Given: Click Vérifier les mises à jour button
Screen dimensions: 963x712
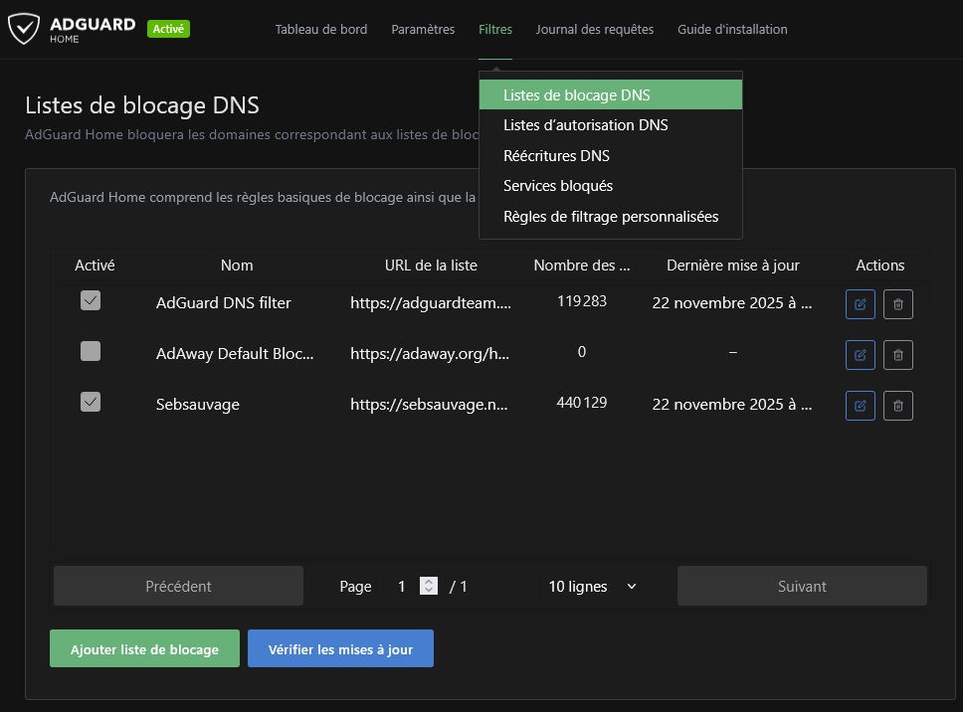Looking at the screenshot, I should click(340, 649).
